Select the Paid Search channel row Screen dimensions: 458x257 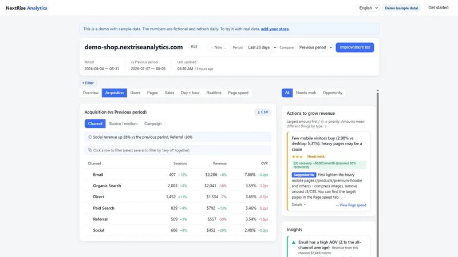click(x=178, y=208)
